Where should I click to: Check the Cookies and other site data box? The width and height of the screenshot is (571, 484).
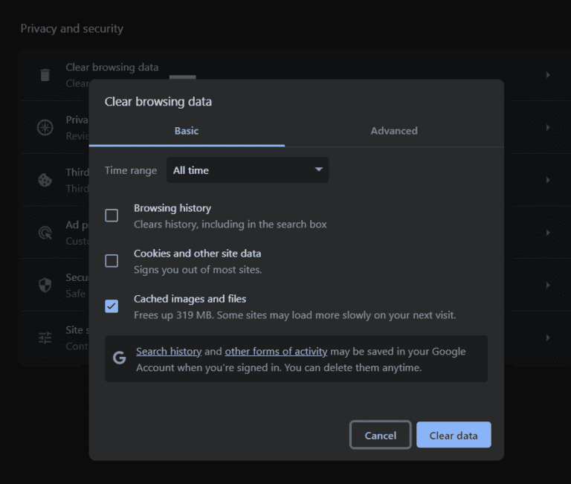click(112, 261)
